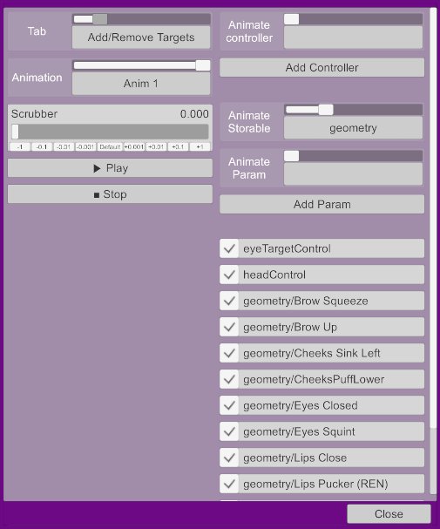Click the scrubber track slider

pos(110,132)
